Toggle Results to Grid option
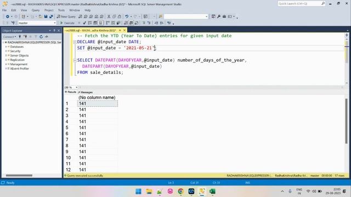Image resolution: width=351 pixels, height=197 pixels. click(x=131, y=23)
